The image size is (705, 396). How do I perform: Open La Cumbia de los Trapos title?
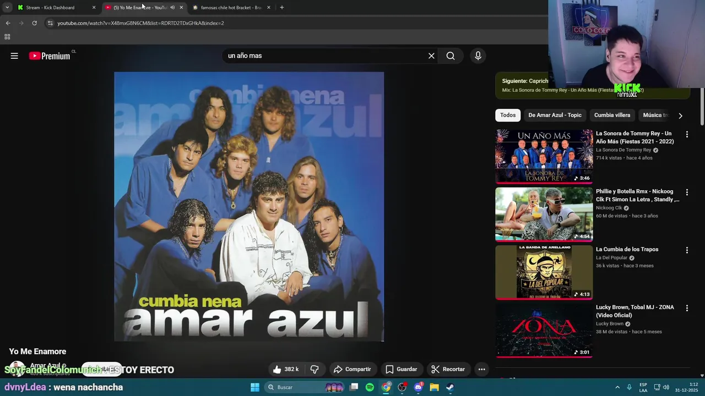[627, 249]
